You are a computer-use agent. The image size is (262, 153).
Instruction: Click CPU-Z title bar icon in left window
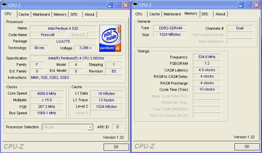4,5
